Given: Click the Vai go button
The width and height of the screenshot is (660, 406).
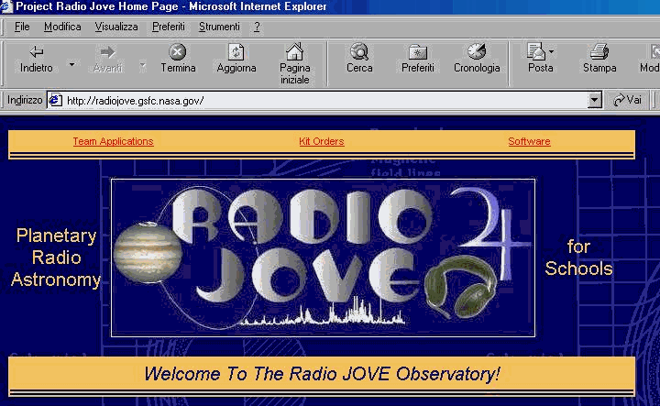Looking at the screenshot, I should [628, 100].
